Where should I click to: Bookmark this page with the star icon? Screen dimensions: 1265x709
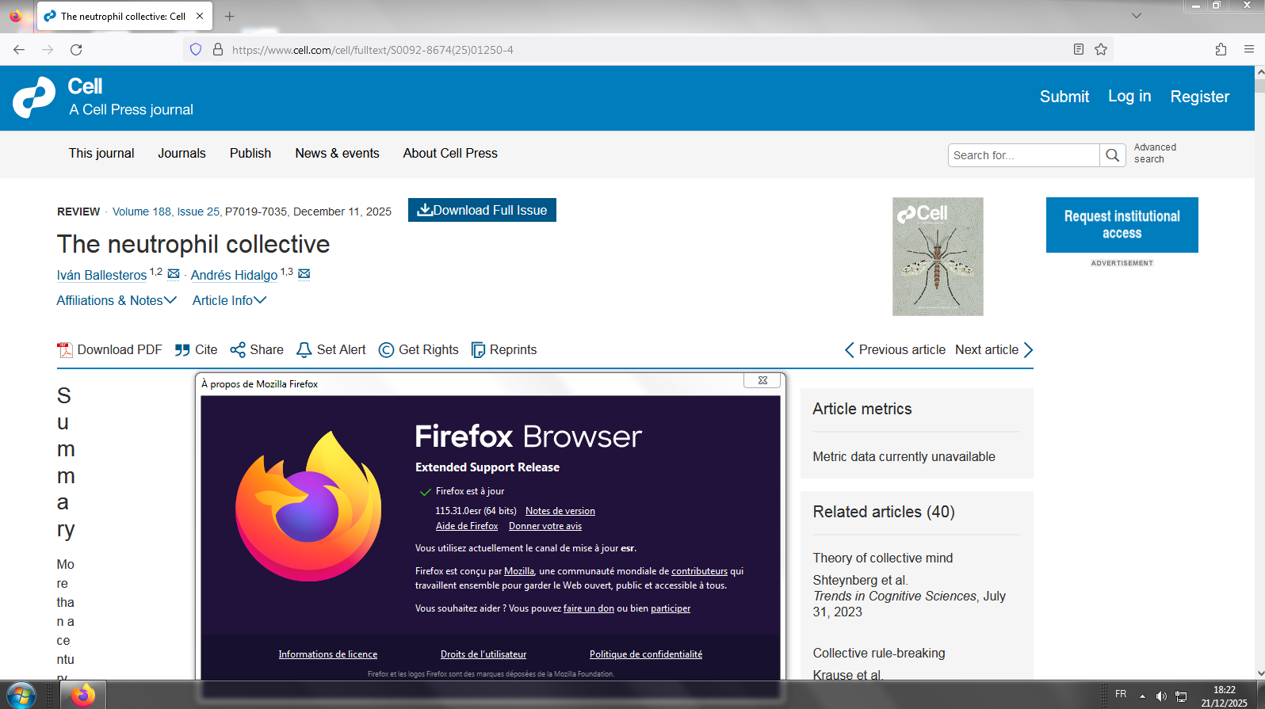click(x=1101, y=49)
